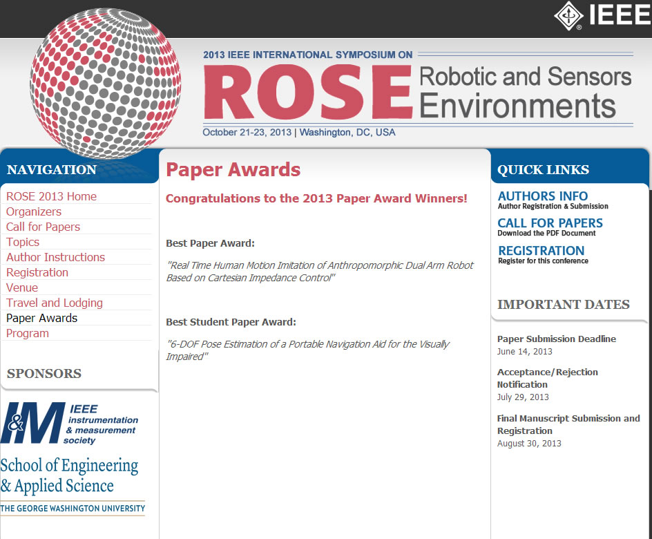The height and width of the screenshot is (539, 652).
Task: Click the SPONSORS header
Action: click(x=44, y=373)
